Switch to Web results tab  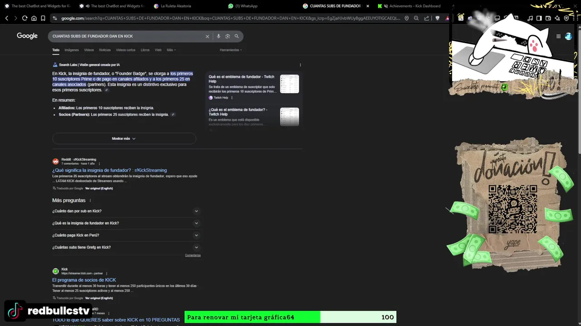[158, 50]
